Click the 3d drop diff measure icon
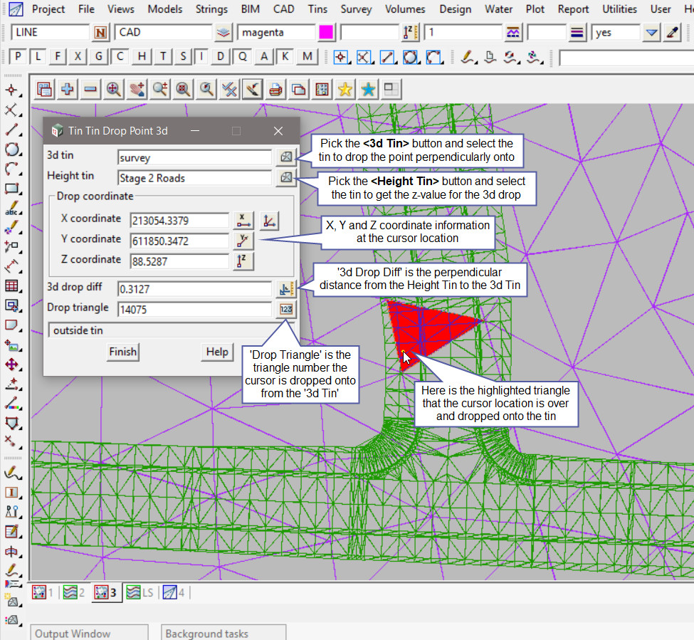This screenshot has width=694, height=640. pos(285,288)
